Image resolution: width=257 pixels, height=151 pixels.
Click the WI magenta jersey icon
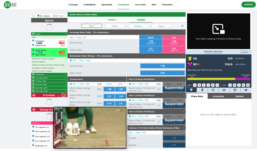(190, 64)
